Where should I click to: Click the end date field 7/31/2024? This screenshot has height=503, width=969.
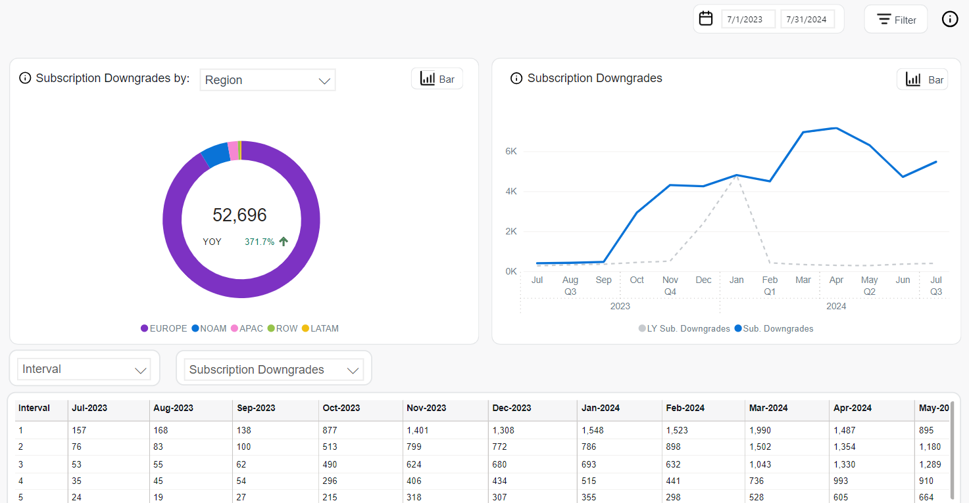[808, 19]
